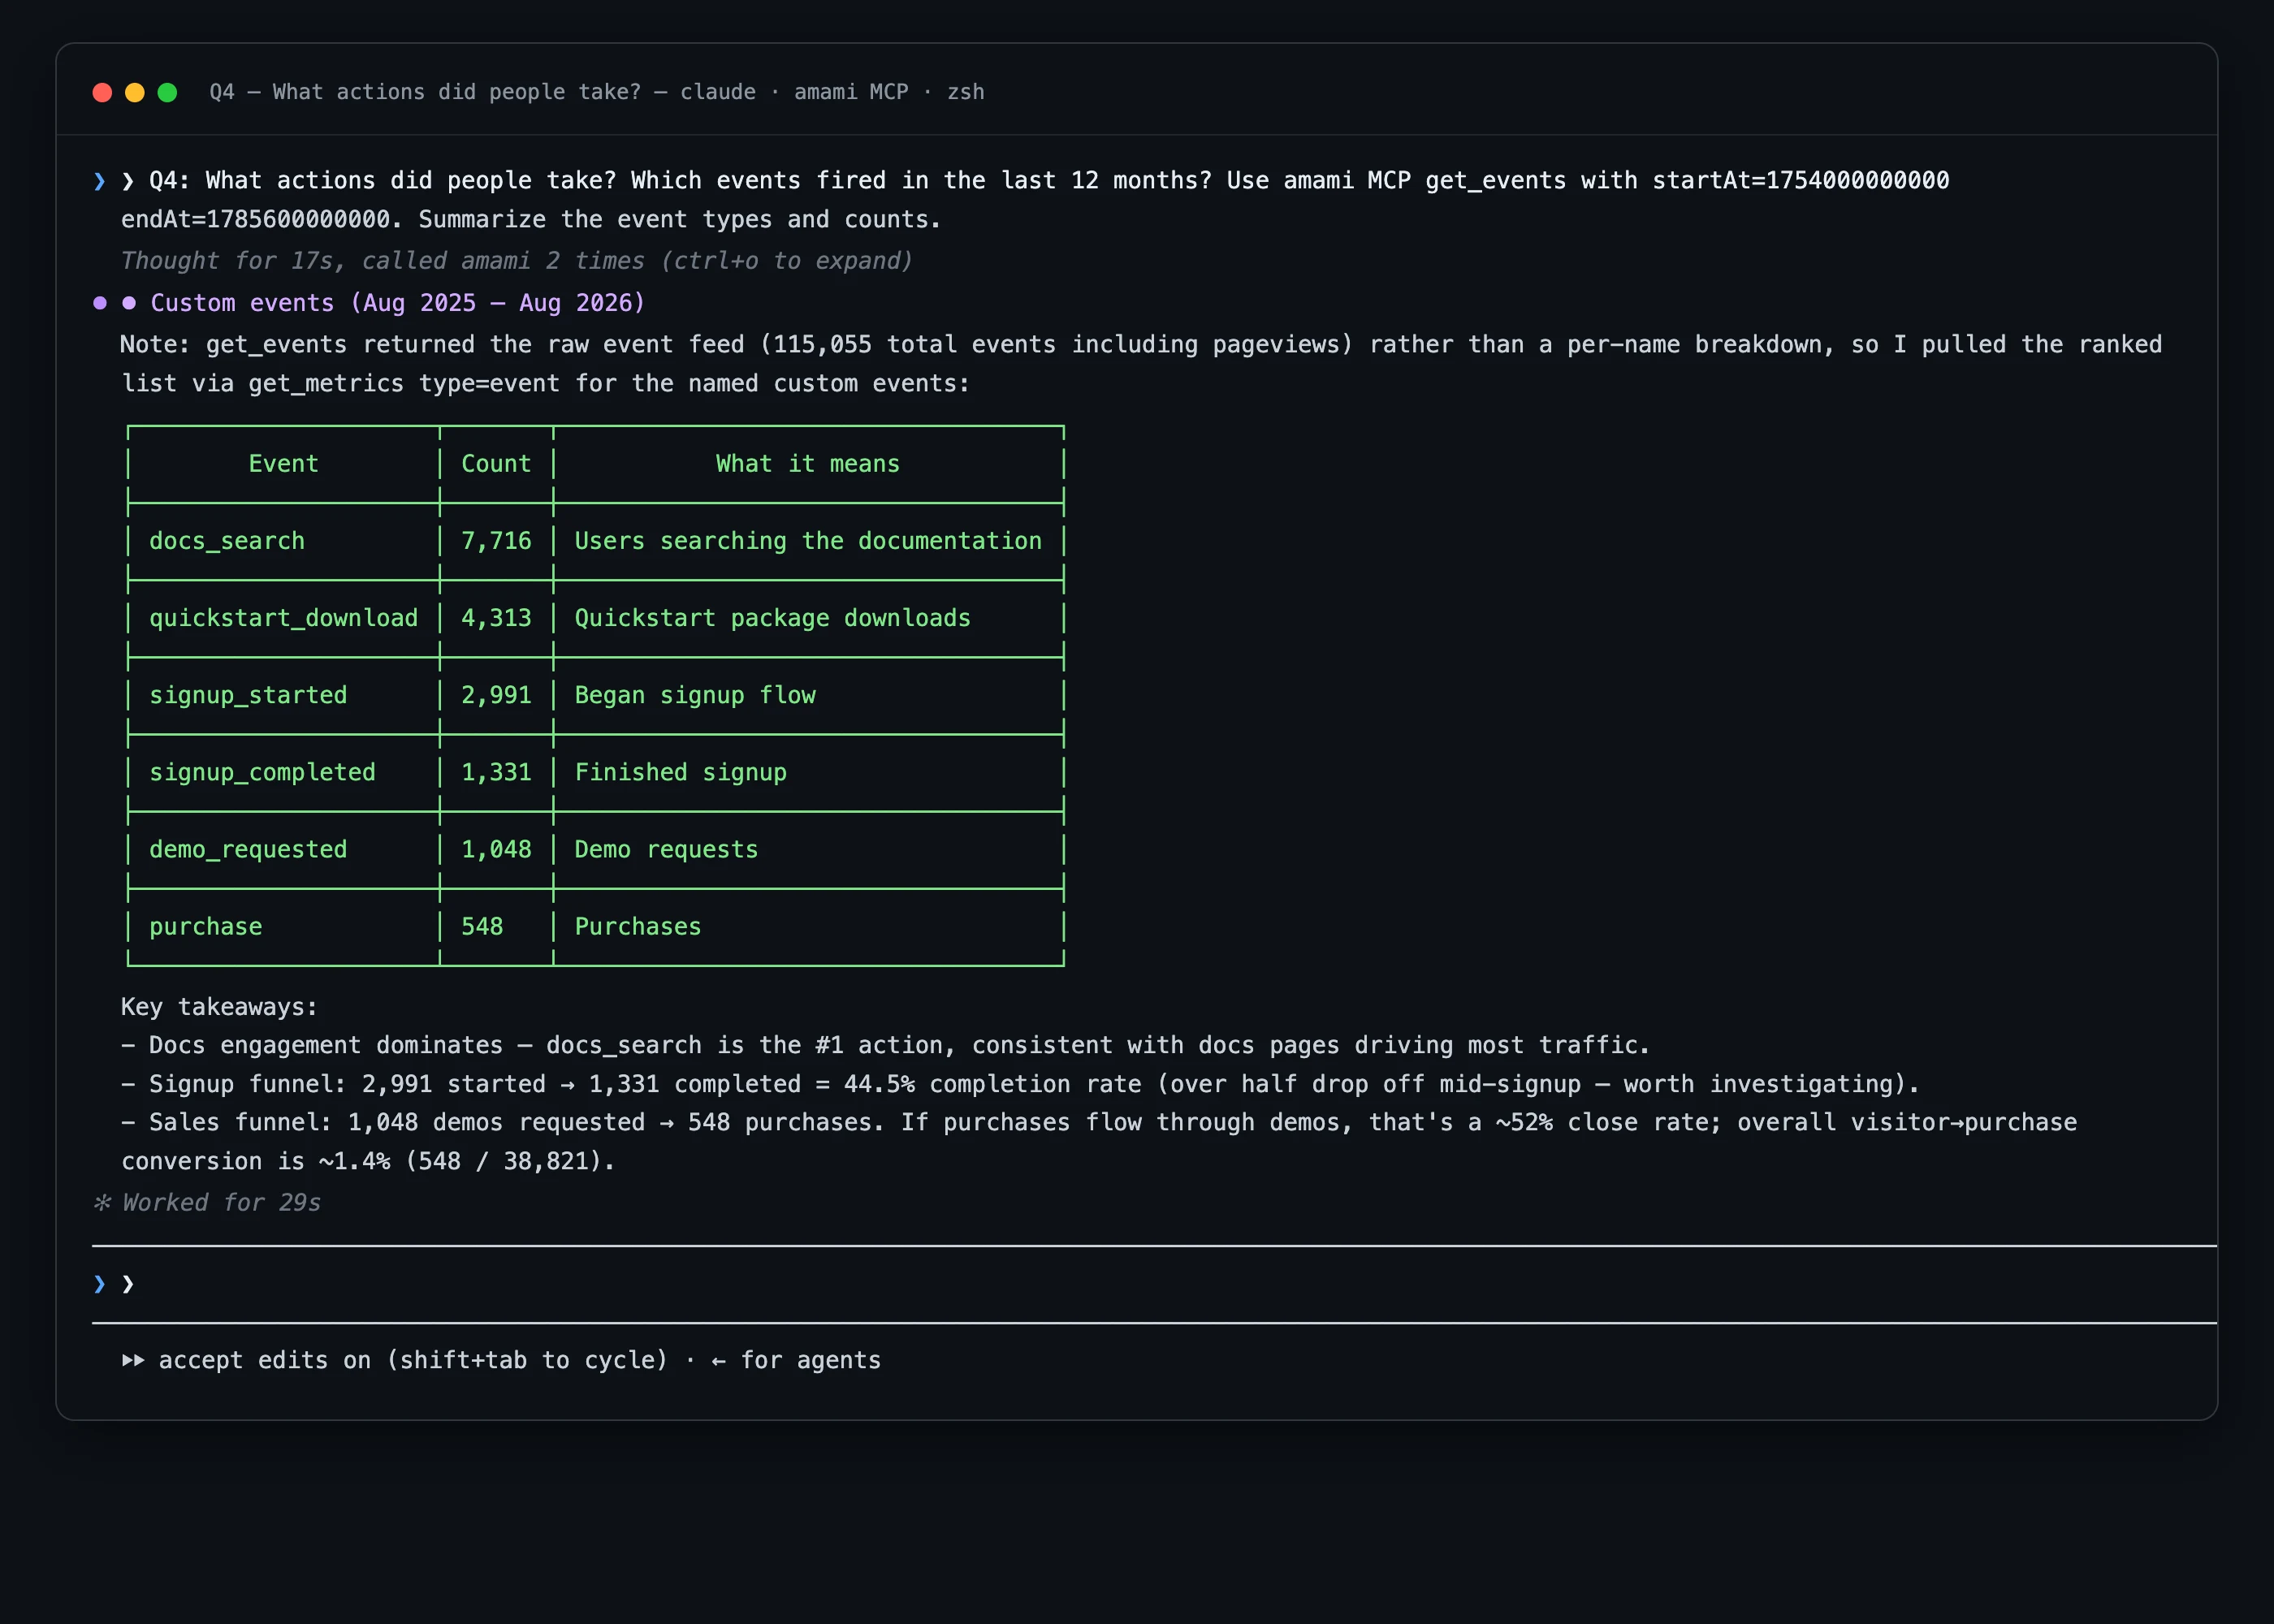Click the count '1,048' in the table

pyautogui.click(x=496, y=849)
